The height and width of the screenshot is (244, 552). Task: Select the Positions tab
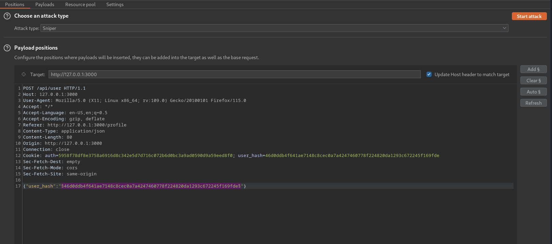[15, 4]
